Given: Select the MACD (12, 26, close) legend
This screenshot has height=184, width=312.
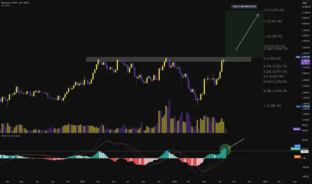Looking at the screenshot, I should [11, 136].
